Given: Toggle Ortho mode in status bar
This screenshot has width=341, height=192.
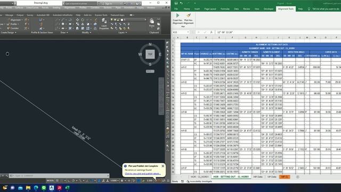Looking at the screenshot, I should tap(69, 181).
